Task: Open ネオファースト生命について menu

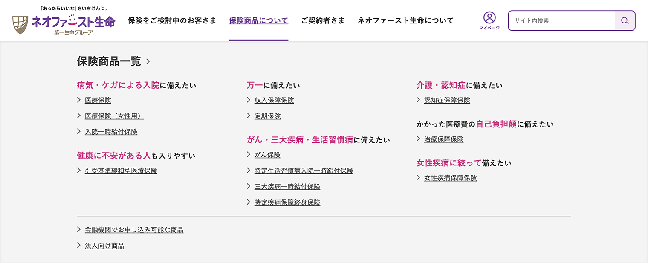Action: click(405, 20)
